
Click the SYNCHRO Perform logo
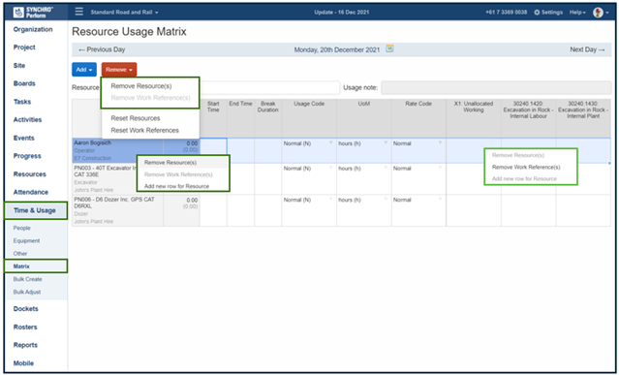click(33, 12)
